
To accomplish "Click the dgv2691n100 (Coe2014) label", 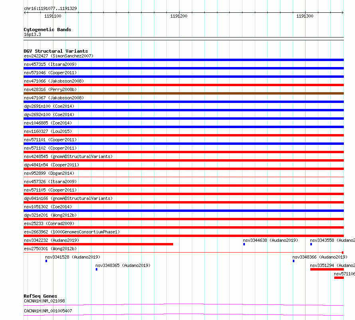I will coord(49,106).
